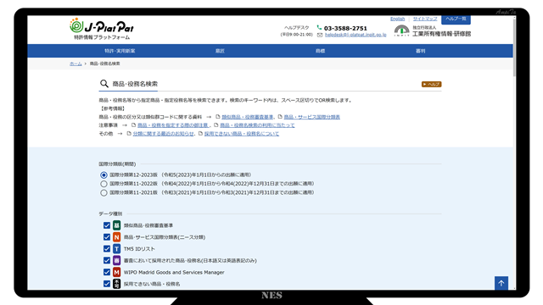Click the blue back-to-top arrow button
The height and width of the screenshot is (305, 543).
pyautogui.click(x=501, y=283)
